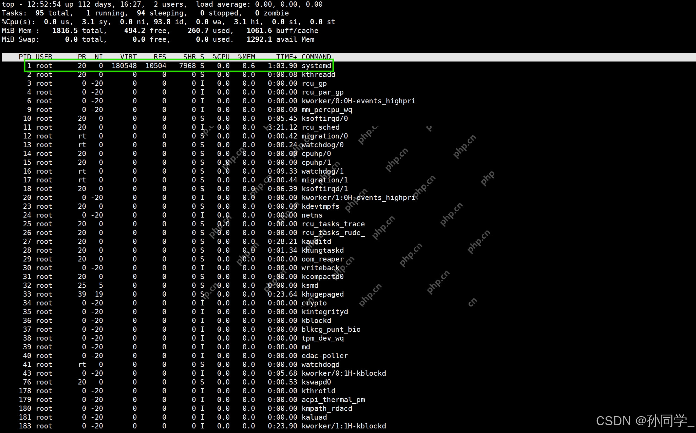The image size is (696, 433).
Task: Click the oom_reaper process name
Action: 322,259
